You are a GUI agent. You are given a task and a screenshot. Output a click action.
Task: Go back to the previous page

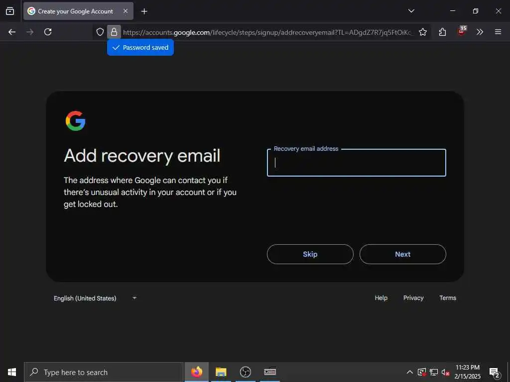12,32
